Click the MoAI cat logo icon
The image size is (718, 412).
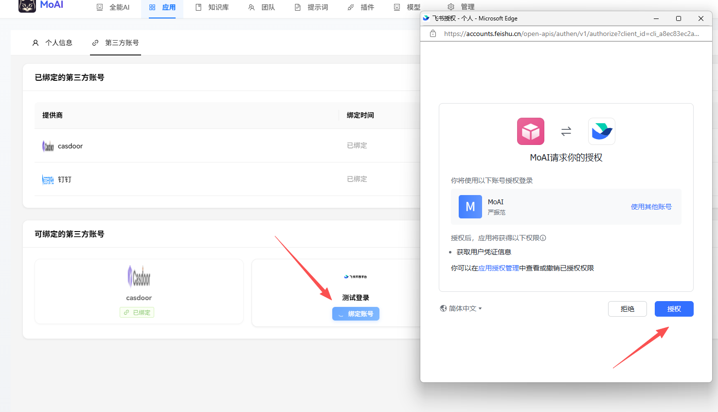[27, 5]
